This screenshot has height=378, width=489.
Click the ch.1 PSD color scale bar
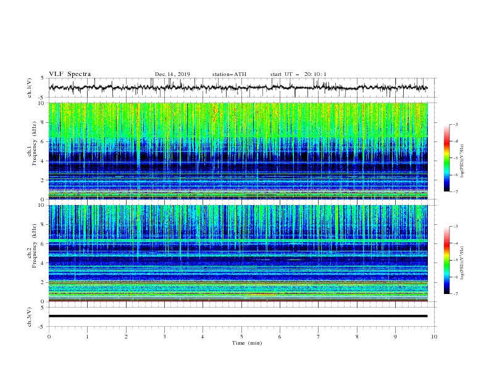(x=446, y=157)
